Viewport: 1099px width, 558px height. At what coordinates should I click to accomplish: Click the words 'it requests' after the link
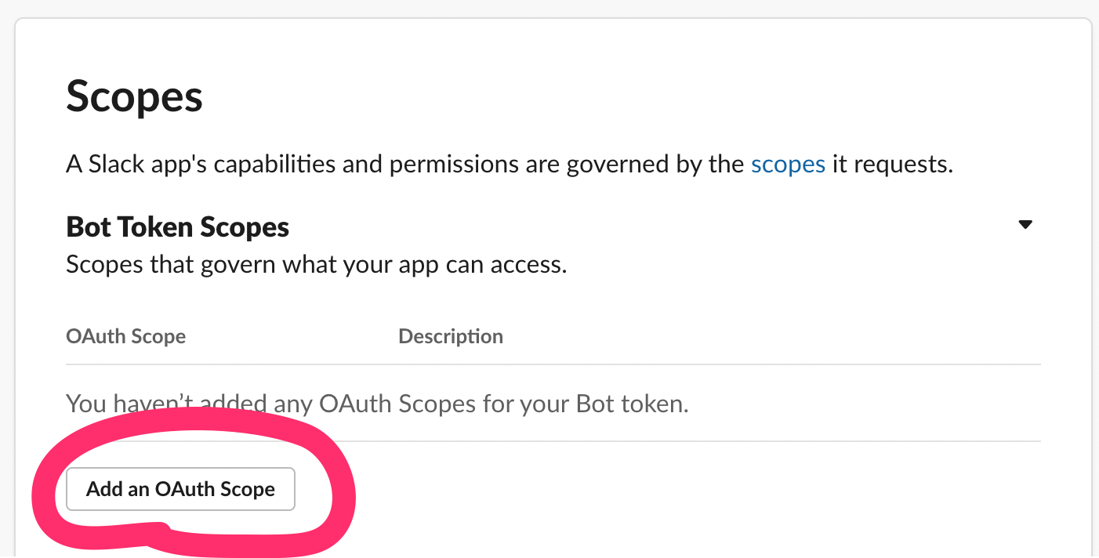pyautogui.click(x=892, y=165)
